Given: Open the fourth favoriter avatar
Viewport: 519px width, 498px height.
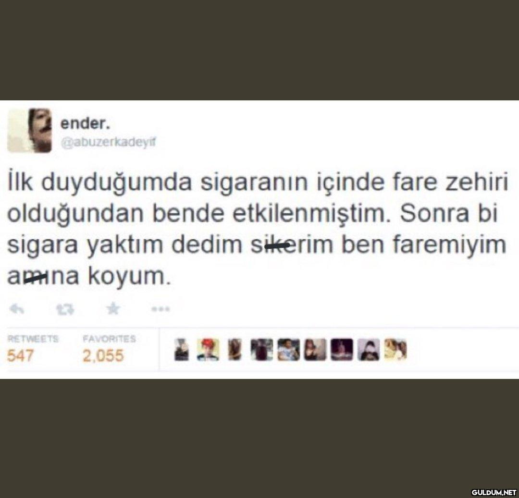Looking at the screenshot, I should tap(261, 350).
